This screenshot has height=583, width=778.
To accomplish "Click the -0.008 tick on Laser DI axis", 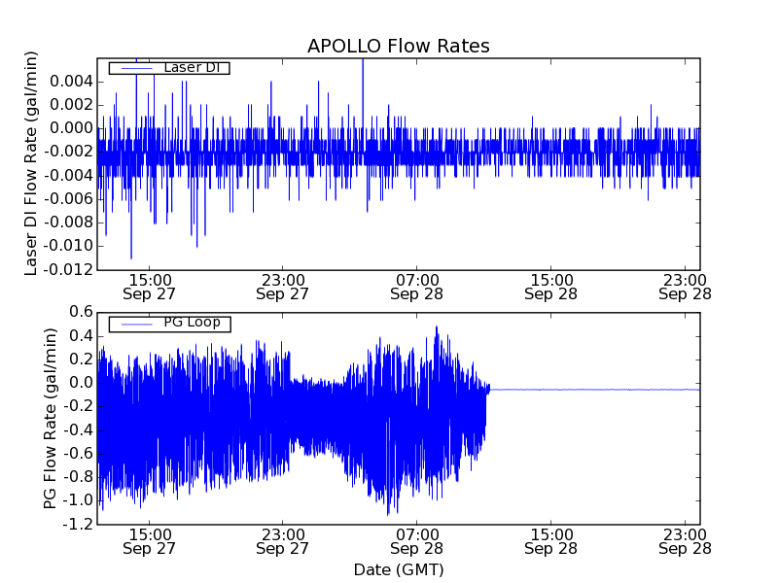I will 69,223.
